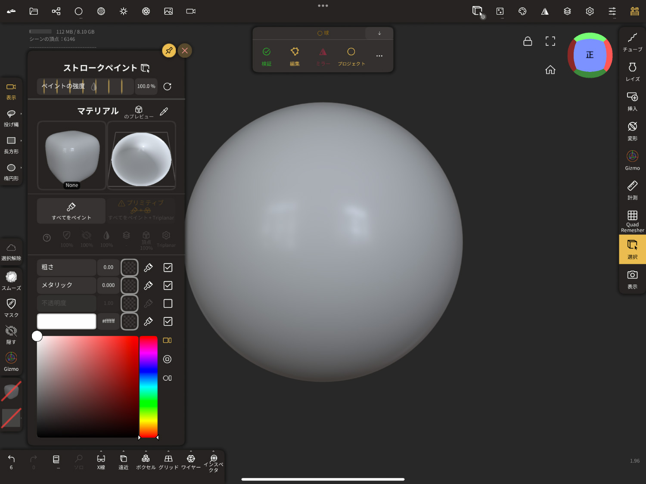Select the Mask tool
The width and height of the screenshot is (646, 484).
pos(11,308)
